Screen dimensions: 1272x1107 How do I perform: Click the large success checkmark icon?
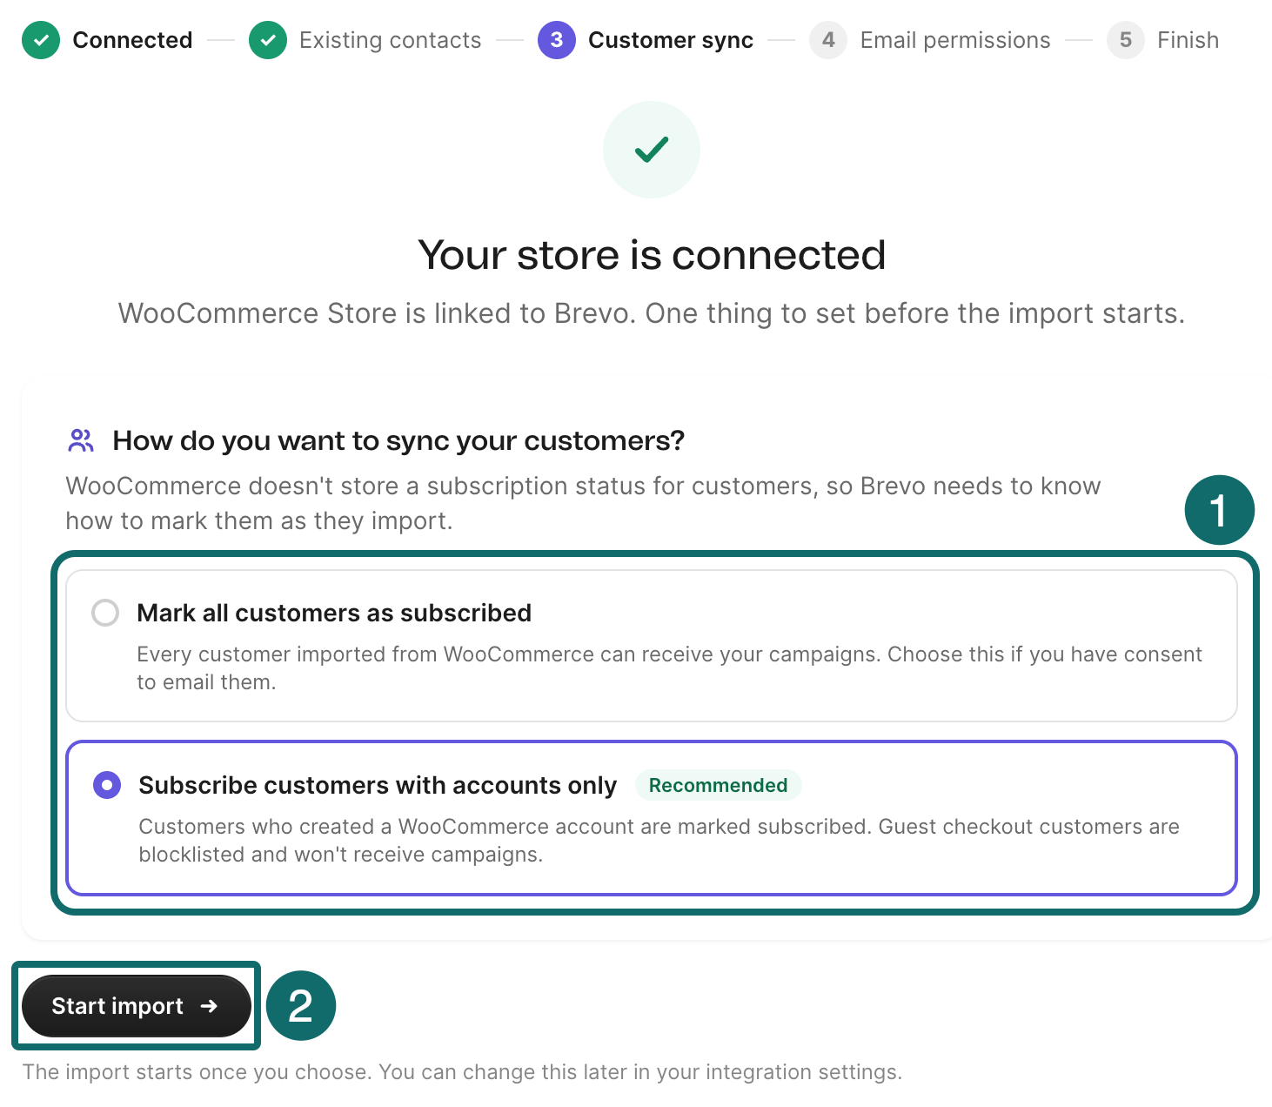tap(652, 150)
